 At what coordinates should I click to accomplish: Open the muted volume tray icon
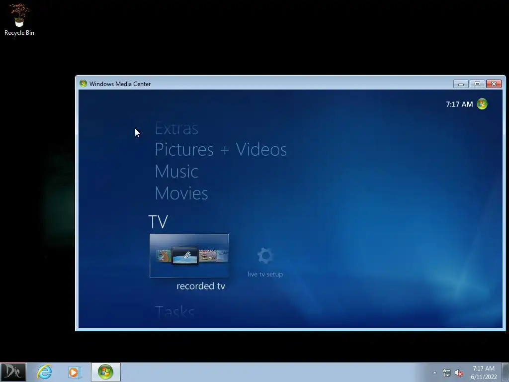(459, 373)
